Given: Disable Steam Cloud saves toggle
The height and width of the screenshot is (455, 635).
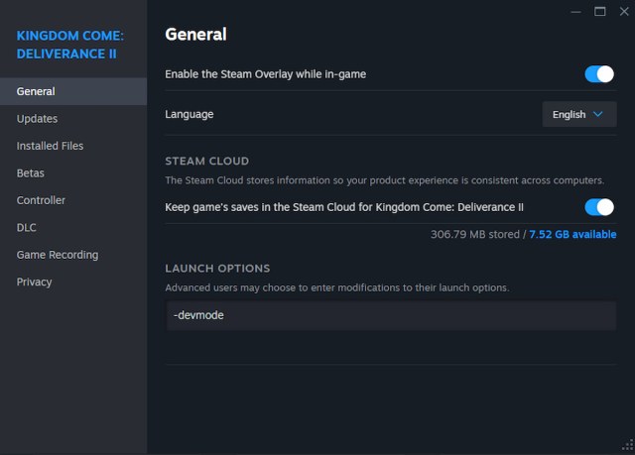Looking at the screenshot, I should pyautogui.click(x=599, y=207).
